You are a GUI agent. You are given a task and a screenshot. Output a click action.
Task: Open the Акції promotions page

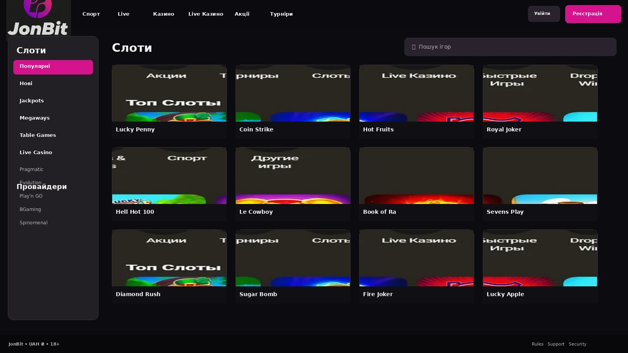[242, 14]
